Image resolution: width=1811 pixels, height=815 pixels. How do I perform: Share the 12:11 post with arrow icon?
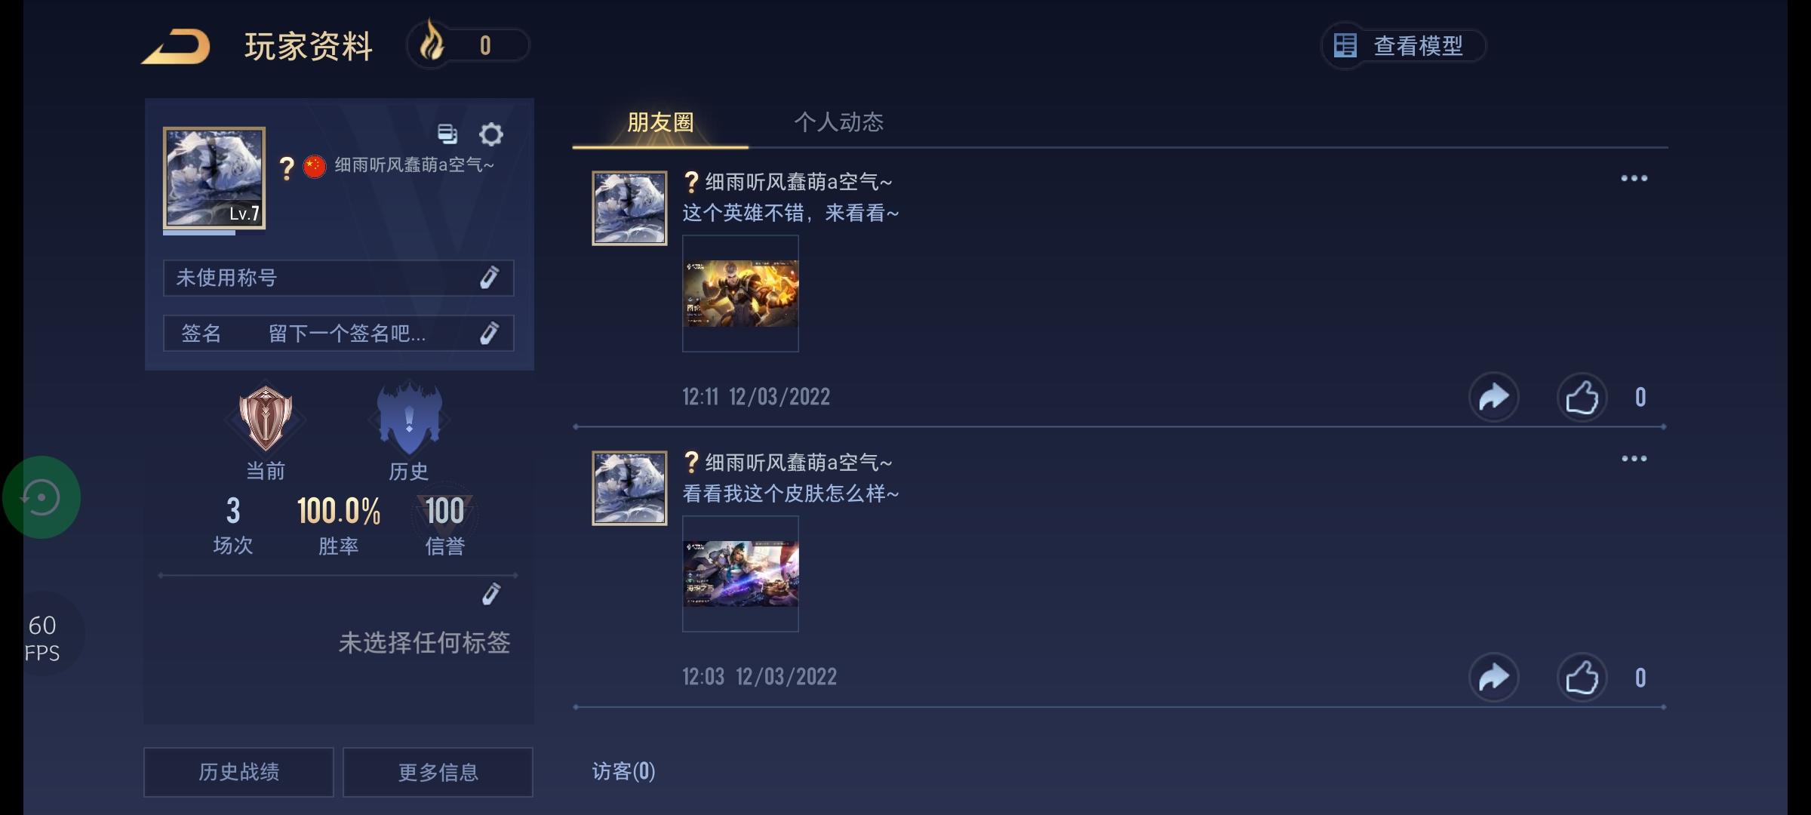1493,397
